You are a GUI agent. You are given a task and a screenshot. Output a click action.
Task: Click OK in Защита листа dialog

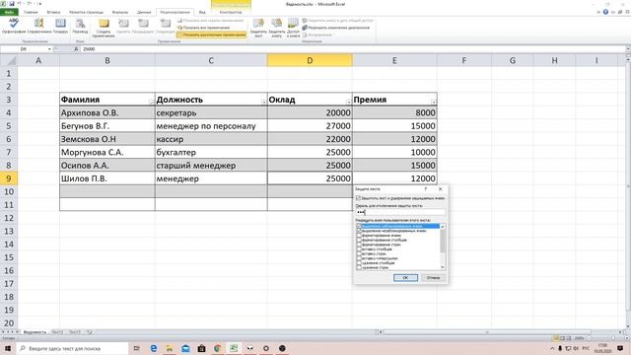coord(405,278)
